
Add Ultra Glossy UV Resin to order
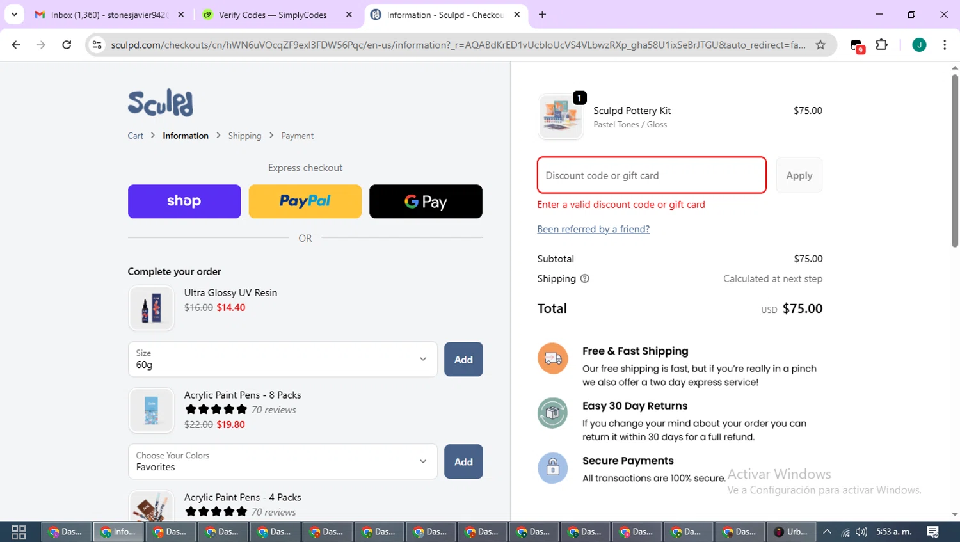[463, 359]
